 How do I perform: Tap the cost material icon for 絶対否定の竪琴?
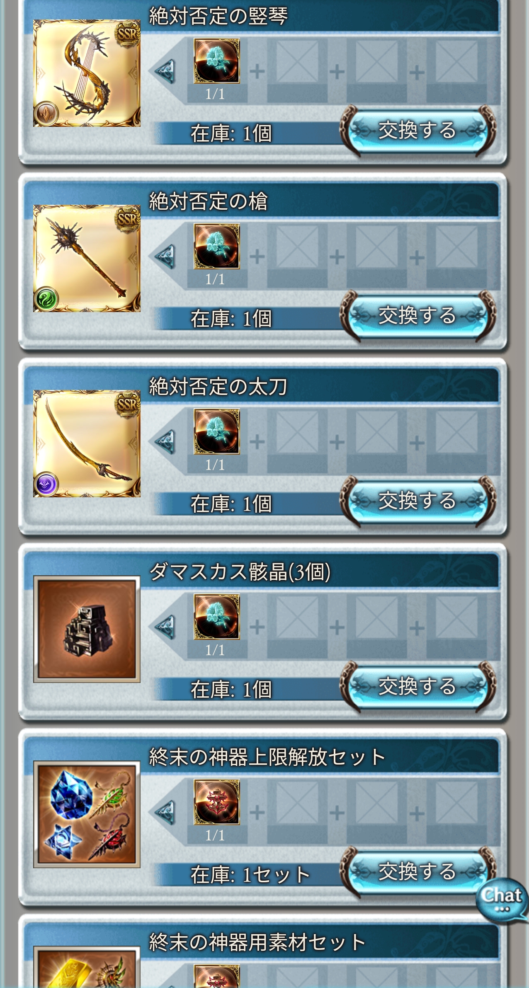tap(217, 61)
